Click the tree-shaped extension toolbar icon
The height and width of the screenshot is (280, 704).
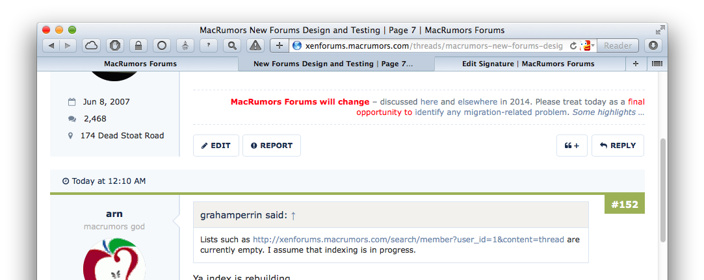pyautogui.click(x=185, y=45)
